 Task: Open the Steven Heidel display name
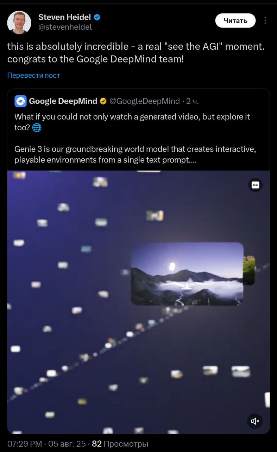[64, 17]
